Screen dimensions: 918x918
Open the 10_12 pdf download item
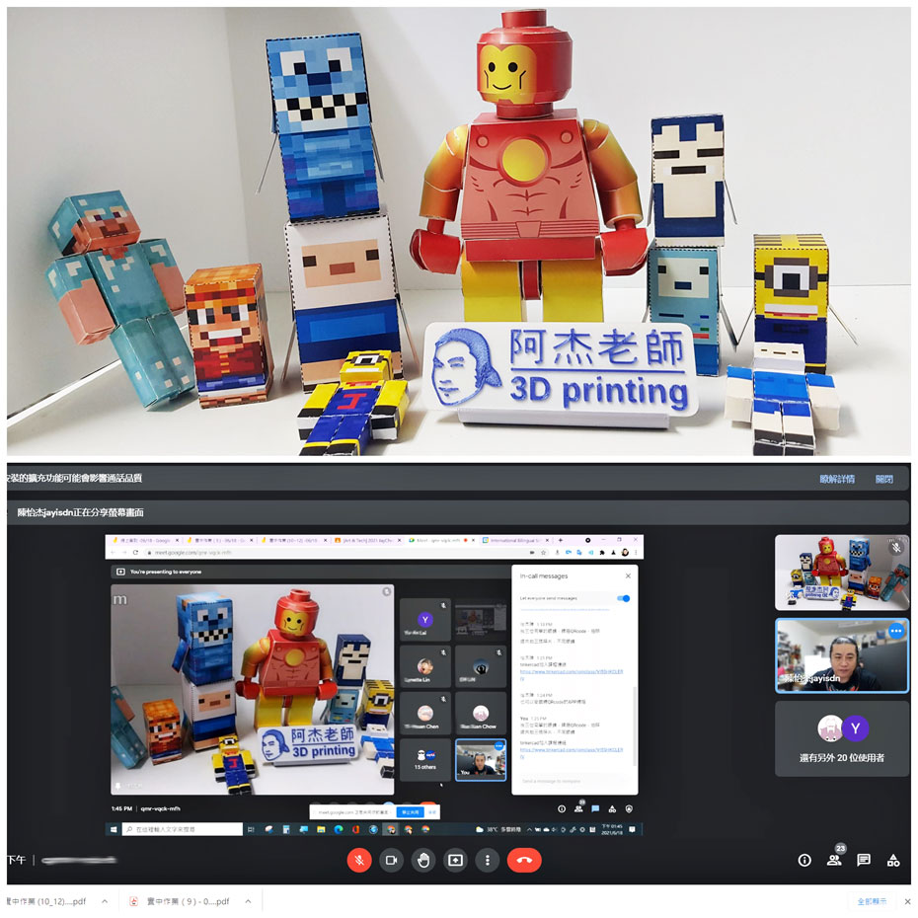pos(46,901)
